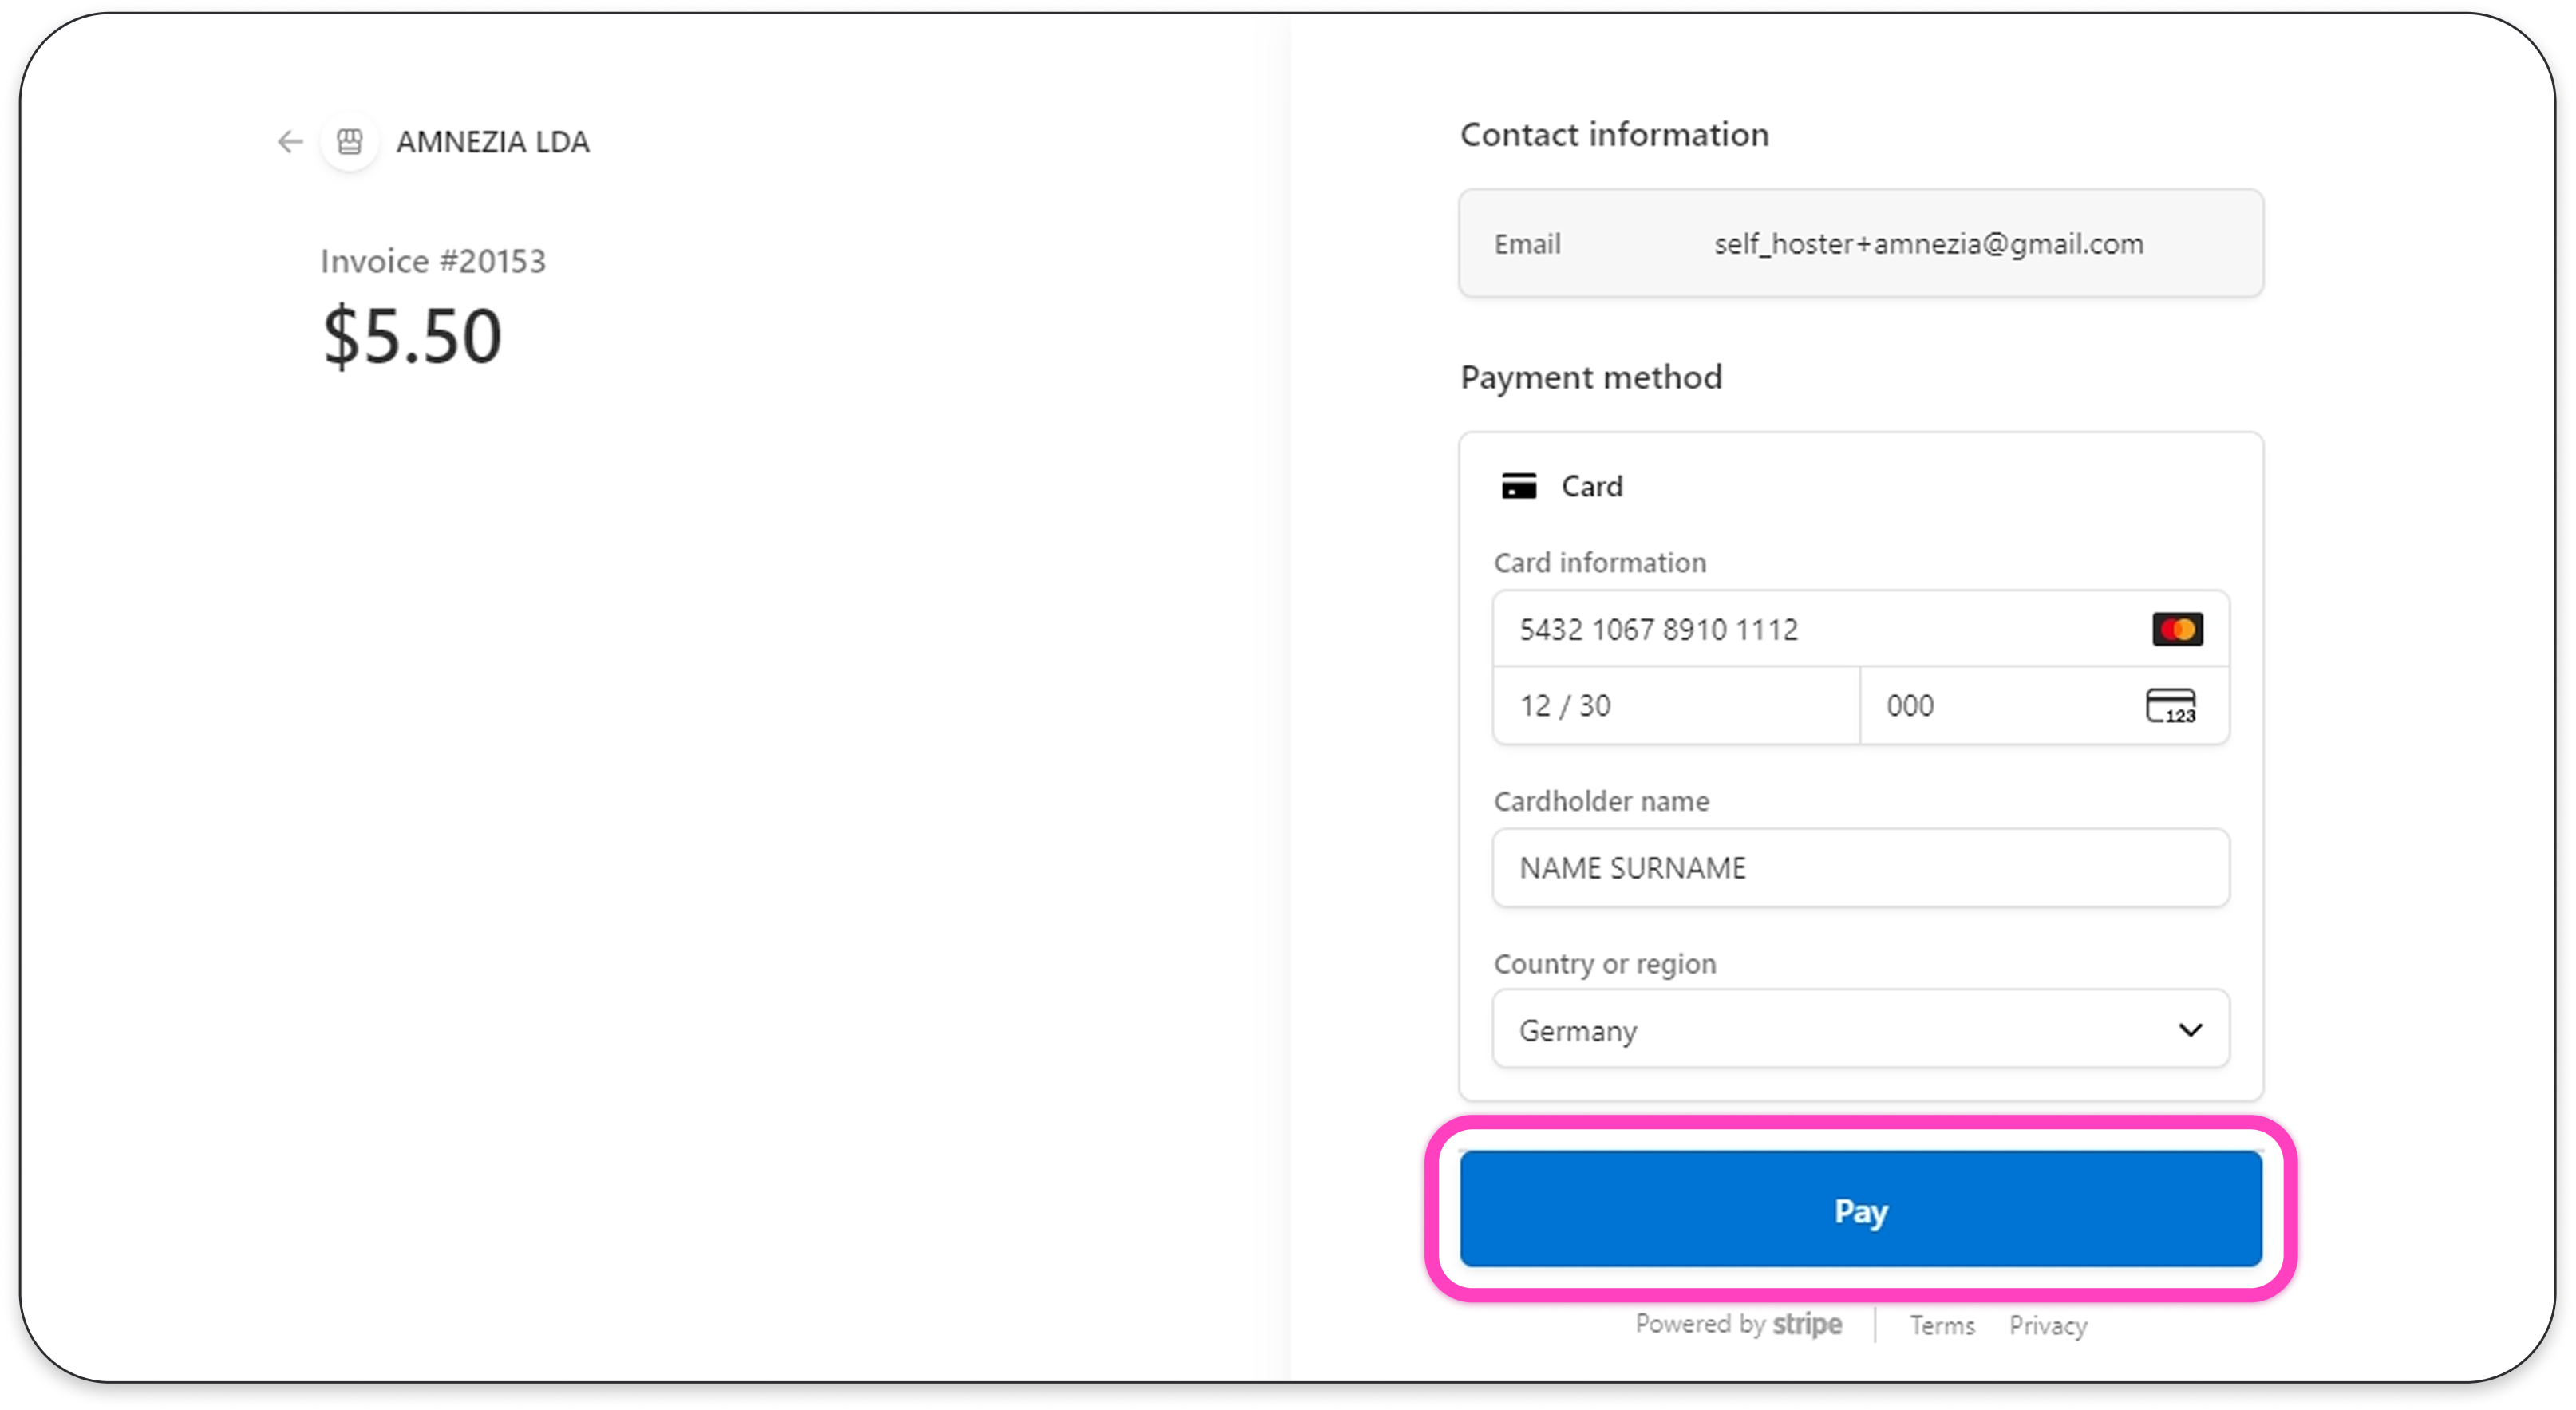This screenshot has height=1410, width=2576.
Task: Click the Stripe logo
Action: pos(1807,1324)
